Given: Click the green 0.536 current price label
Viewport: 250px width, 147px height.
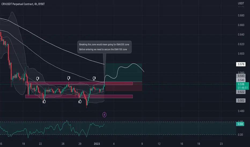Looking at the screenshot, I should pyautogui.click(x=241, y=84).
